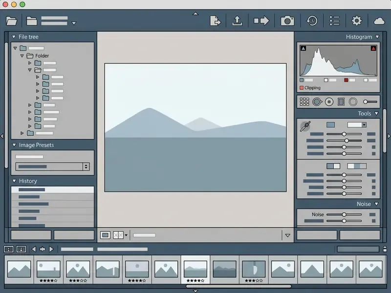
Task: Adjust the first slider in the Tools panel
Action: pos(344,134)
